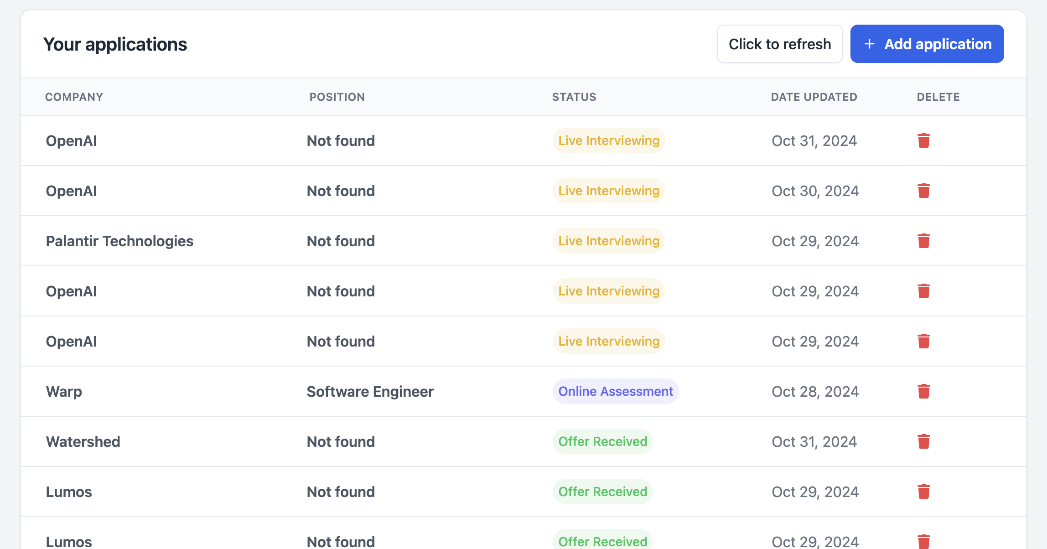
Task: Remove the Warp application with trash icon
Action: click(923, 391)
